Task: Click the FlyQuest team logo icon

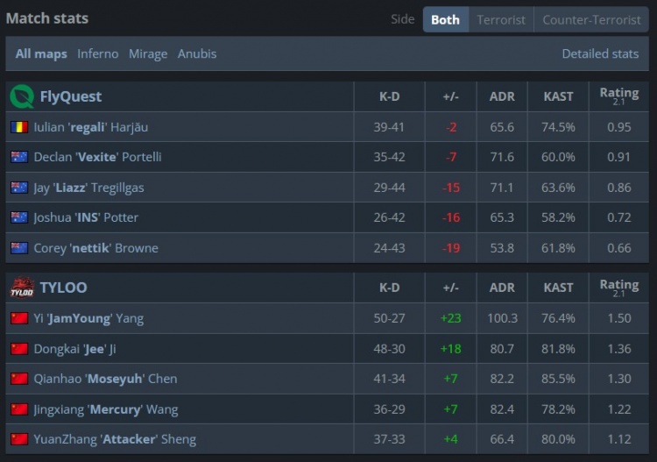Action: [21, 96]
